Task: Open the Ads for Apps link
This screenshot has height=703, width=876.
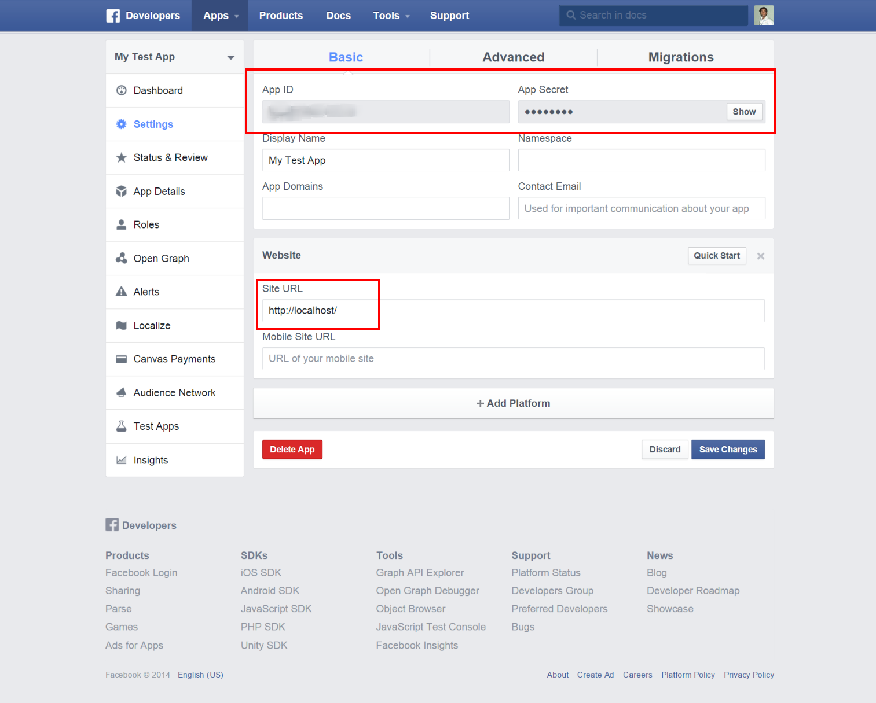Action: click(x=134, y=645)
